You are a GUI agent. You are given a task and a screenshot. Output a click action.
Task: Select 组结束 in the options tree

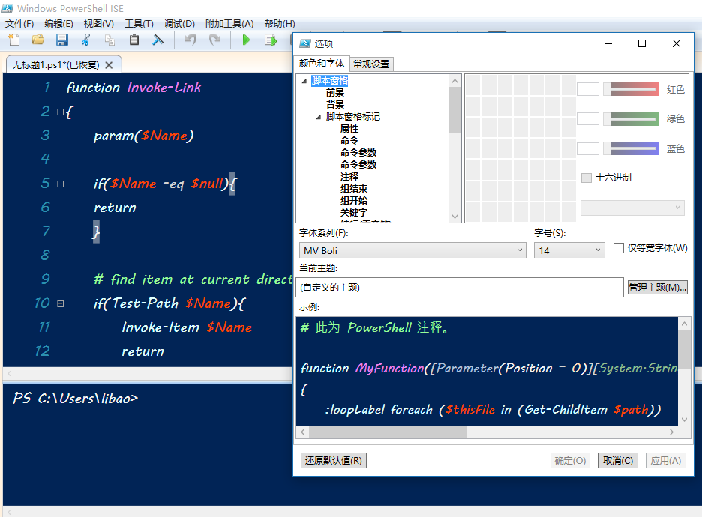tap(354, 189)
